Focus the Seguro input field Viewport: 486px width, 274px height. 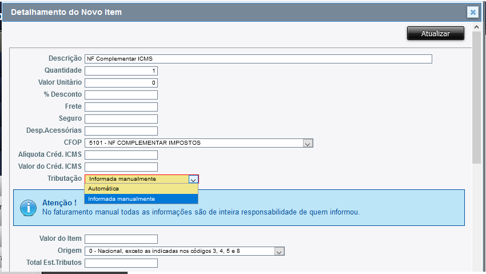pos(121,119)
